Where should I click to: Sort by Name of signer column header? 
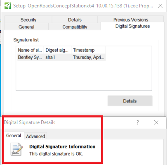point(30,50)
